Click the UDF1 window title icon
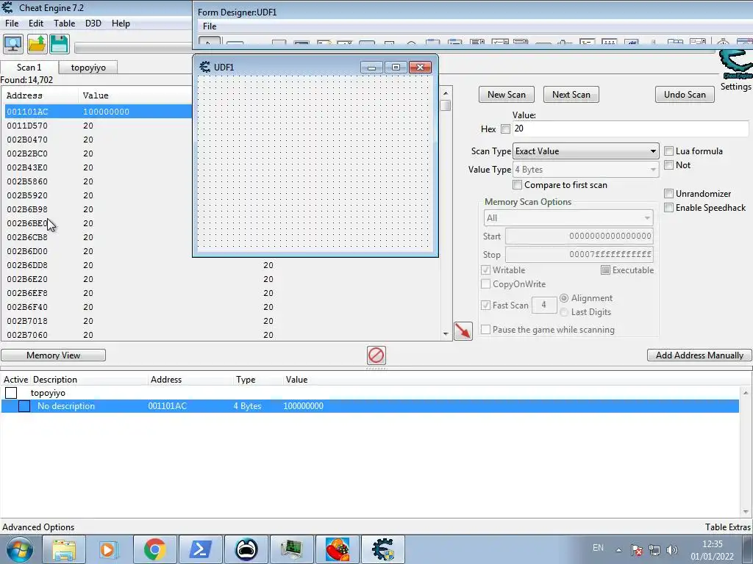The image size is (753, 564). (205, 67)
